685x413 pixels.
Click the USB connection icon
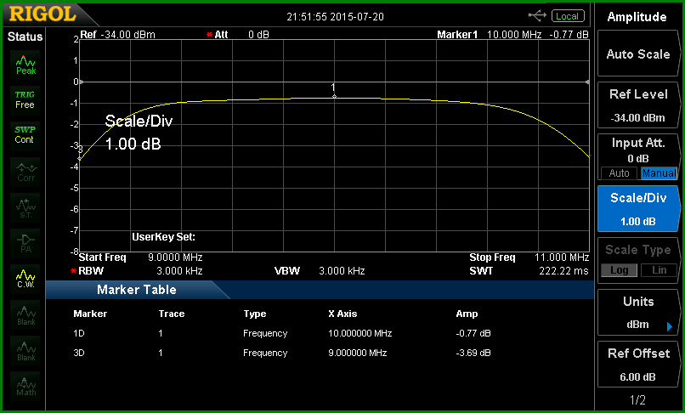pos(537,16)
